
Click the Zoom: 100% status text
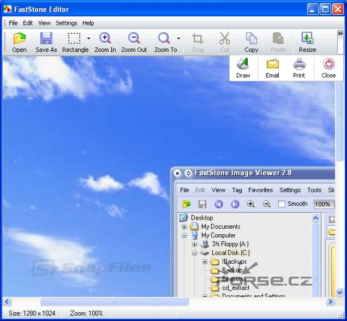[87, 313]
